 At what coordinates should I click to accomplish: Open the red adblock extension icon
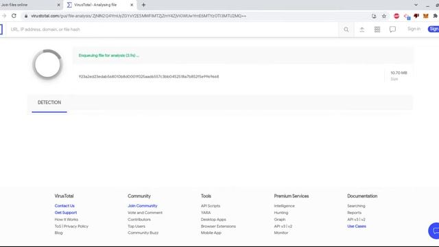coord(396,16)
